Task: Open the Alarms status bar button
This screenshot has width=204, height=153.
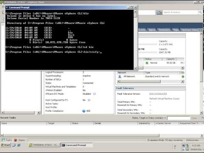Action: tap(20, 140)
